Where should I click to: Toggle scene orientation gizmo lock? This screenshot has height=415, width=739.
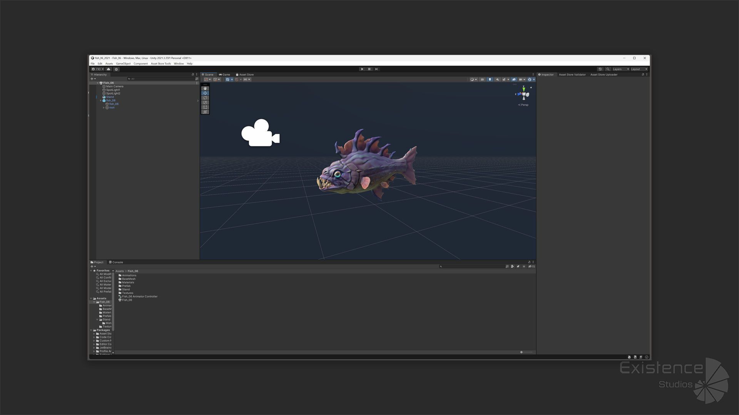531,88
